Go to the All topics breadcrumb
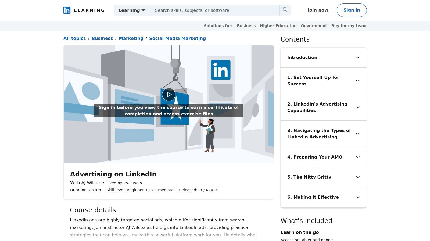The height and width of the screenshot is (241, 430). pyautogui.click(x=74, y=38)
